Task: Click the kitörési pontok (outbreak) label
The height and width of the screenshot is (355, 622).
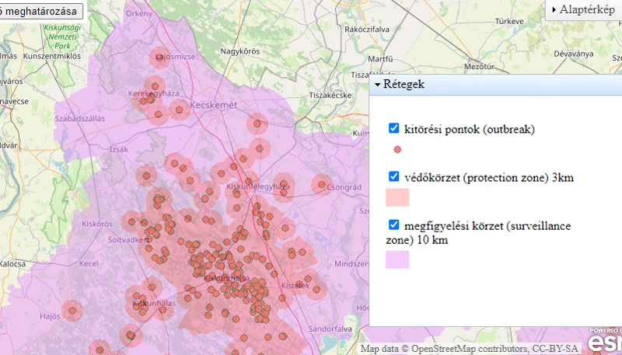Action: tap(470, 129)
